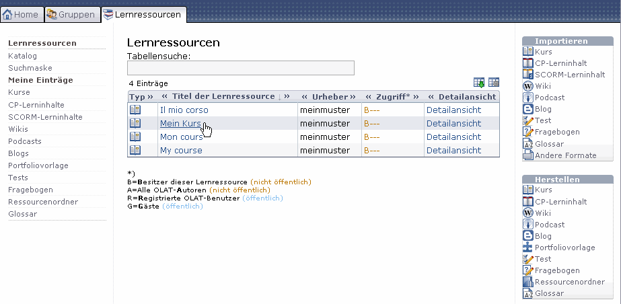Focus the Tabellensuche search field
The width and height of the screenshot is (621, 304).
pyautogui.click(x=240, y=68)
